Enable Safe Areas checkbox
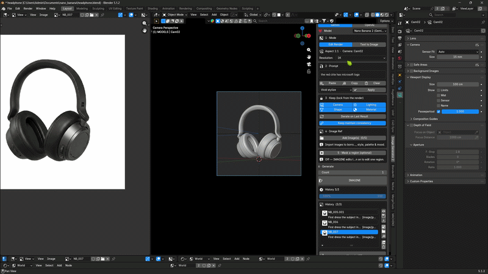The width and height of the screenshot is (488, 274). pyautogui.click(x=411, y=65)
